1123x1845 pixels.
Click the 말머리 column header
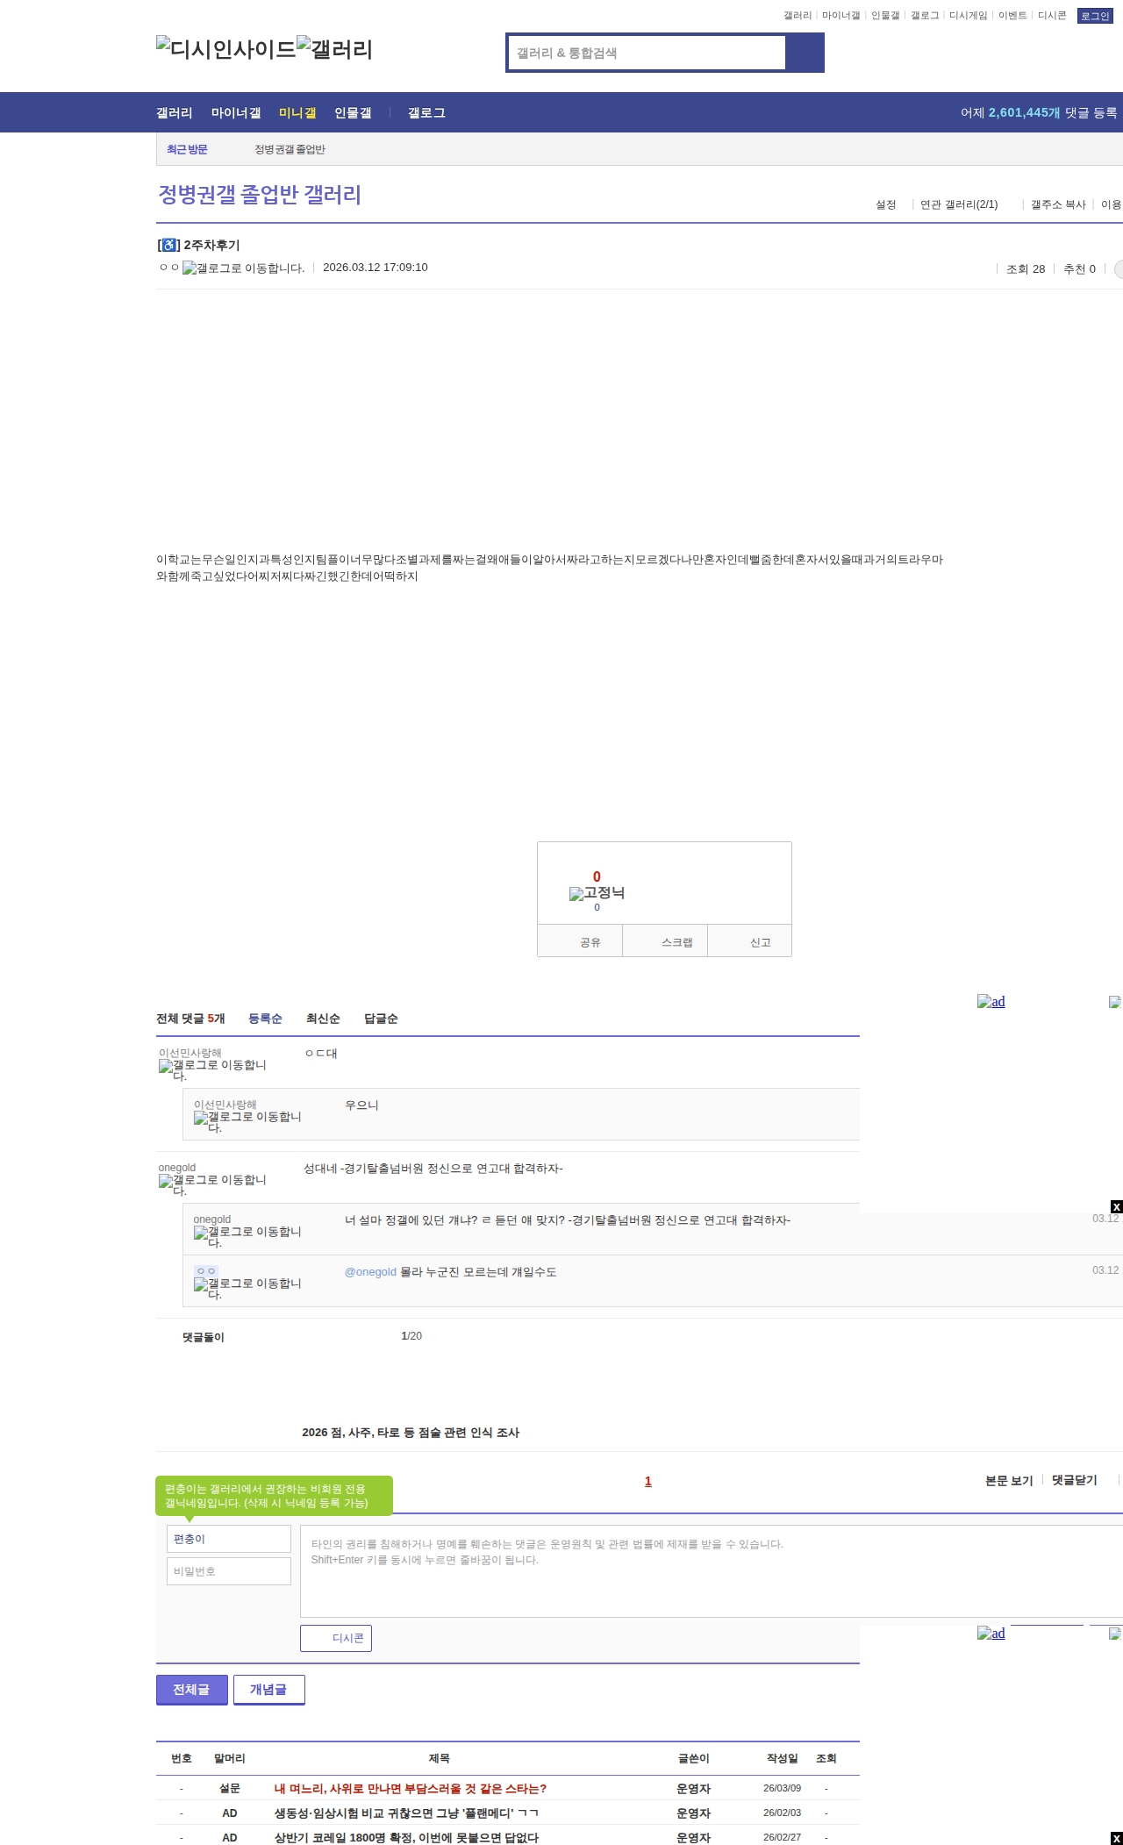[x=230, y=1759]
